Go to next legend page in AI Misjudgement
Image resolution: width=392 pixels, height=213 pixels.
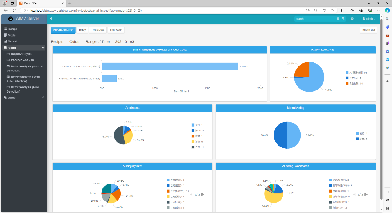[x=203, y=194]
